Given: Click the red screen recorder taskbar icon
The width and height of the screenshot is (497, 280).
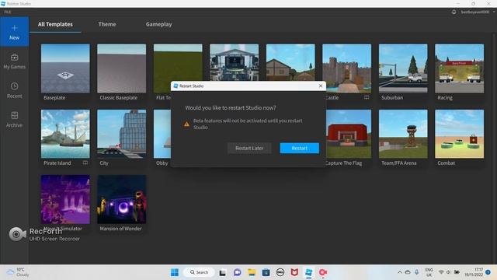Looking at the screenshot, I should [x=323, y=272].
